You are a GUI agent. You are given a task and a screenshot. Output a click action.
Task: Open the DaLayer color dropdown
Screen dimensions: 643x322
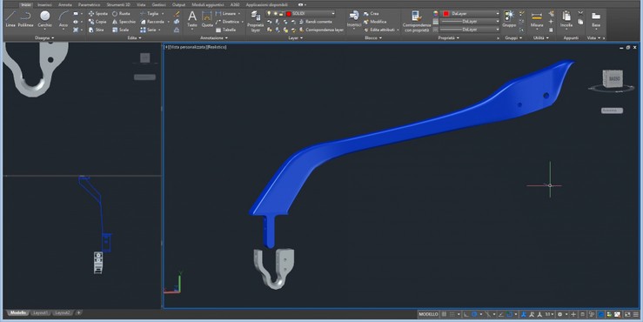[471, 14]
